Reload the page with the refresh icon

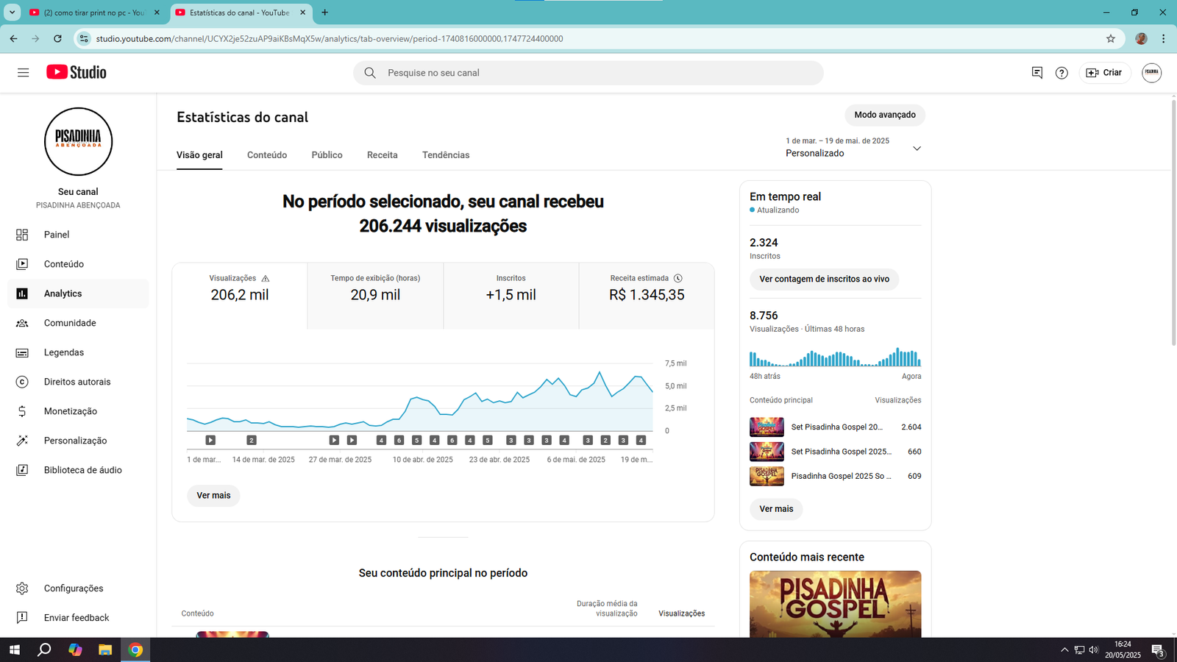(x=57, y=39)
